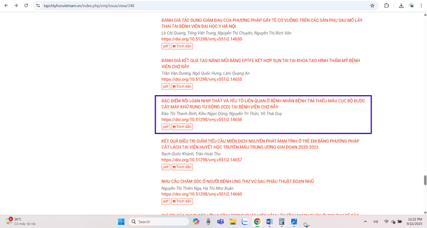The image size is (427, 228).
Task: Open DOI link ending v551i2.14656
Action: click(x=201, y=119)
